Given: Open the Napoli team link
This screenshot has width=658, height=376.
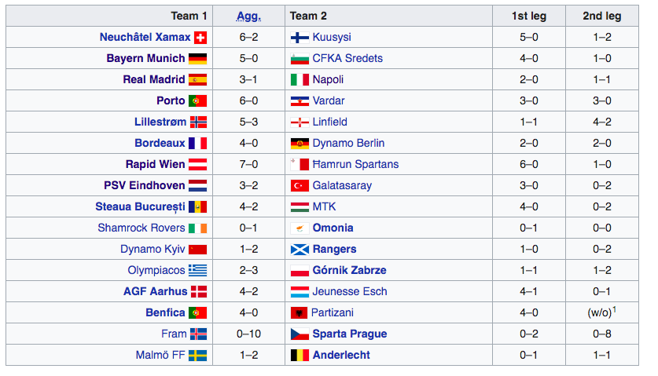Looking at the screenshot, I should pos(328,79).
